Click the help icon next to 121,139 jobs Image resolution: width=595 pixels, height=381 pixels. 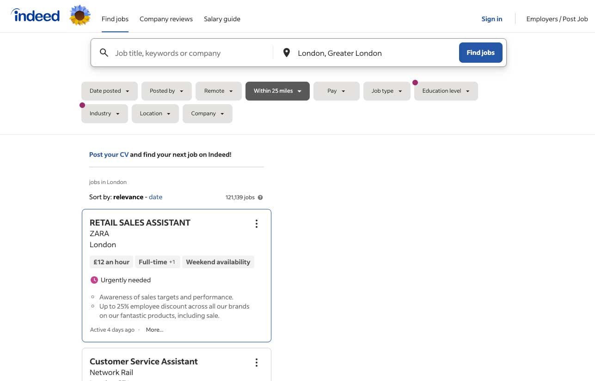coord(260,197)
